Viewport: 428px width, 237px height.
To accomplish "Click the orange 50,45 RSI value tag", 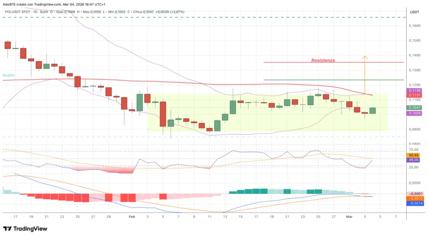I will point(414,155).
